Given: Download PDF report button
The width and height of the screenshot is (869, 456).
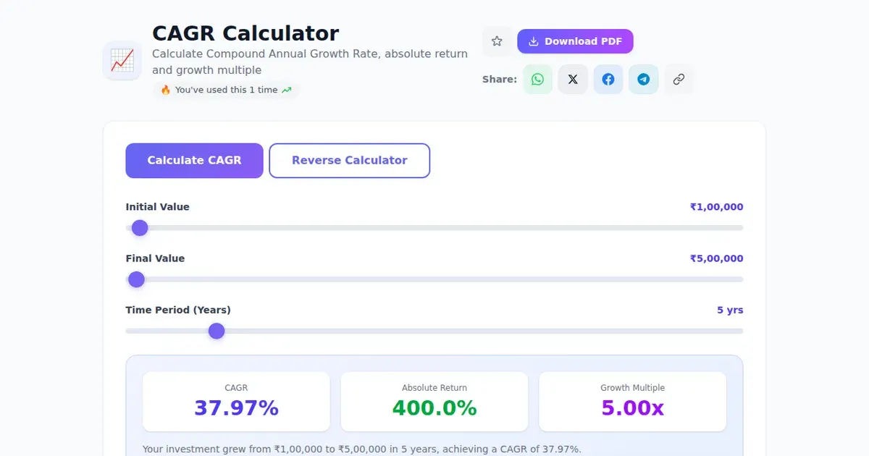Looking at the screenshot, I should pyautogui.click(x=575, y=41).
